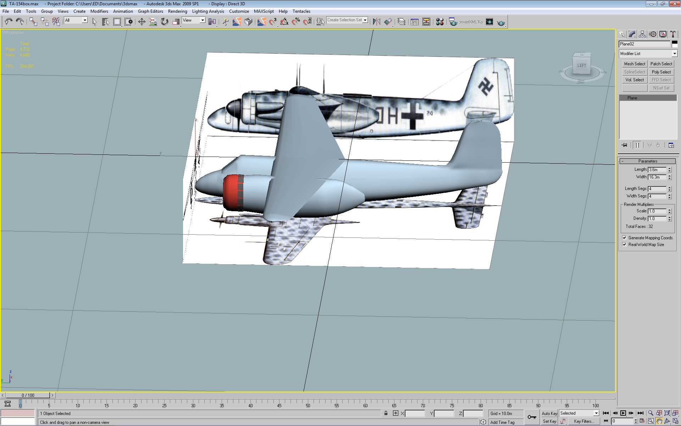Screen dimensions: 681x426
Task: Click the Set Key button
Action: point(549,421)
